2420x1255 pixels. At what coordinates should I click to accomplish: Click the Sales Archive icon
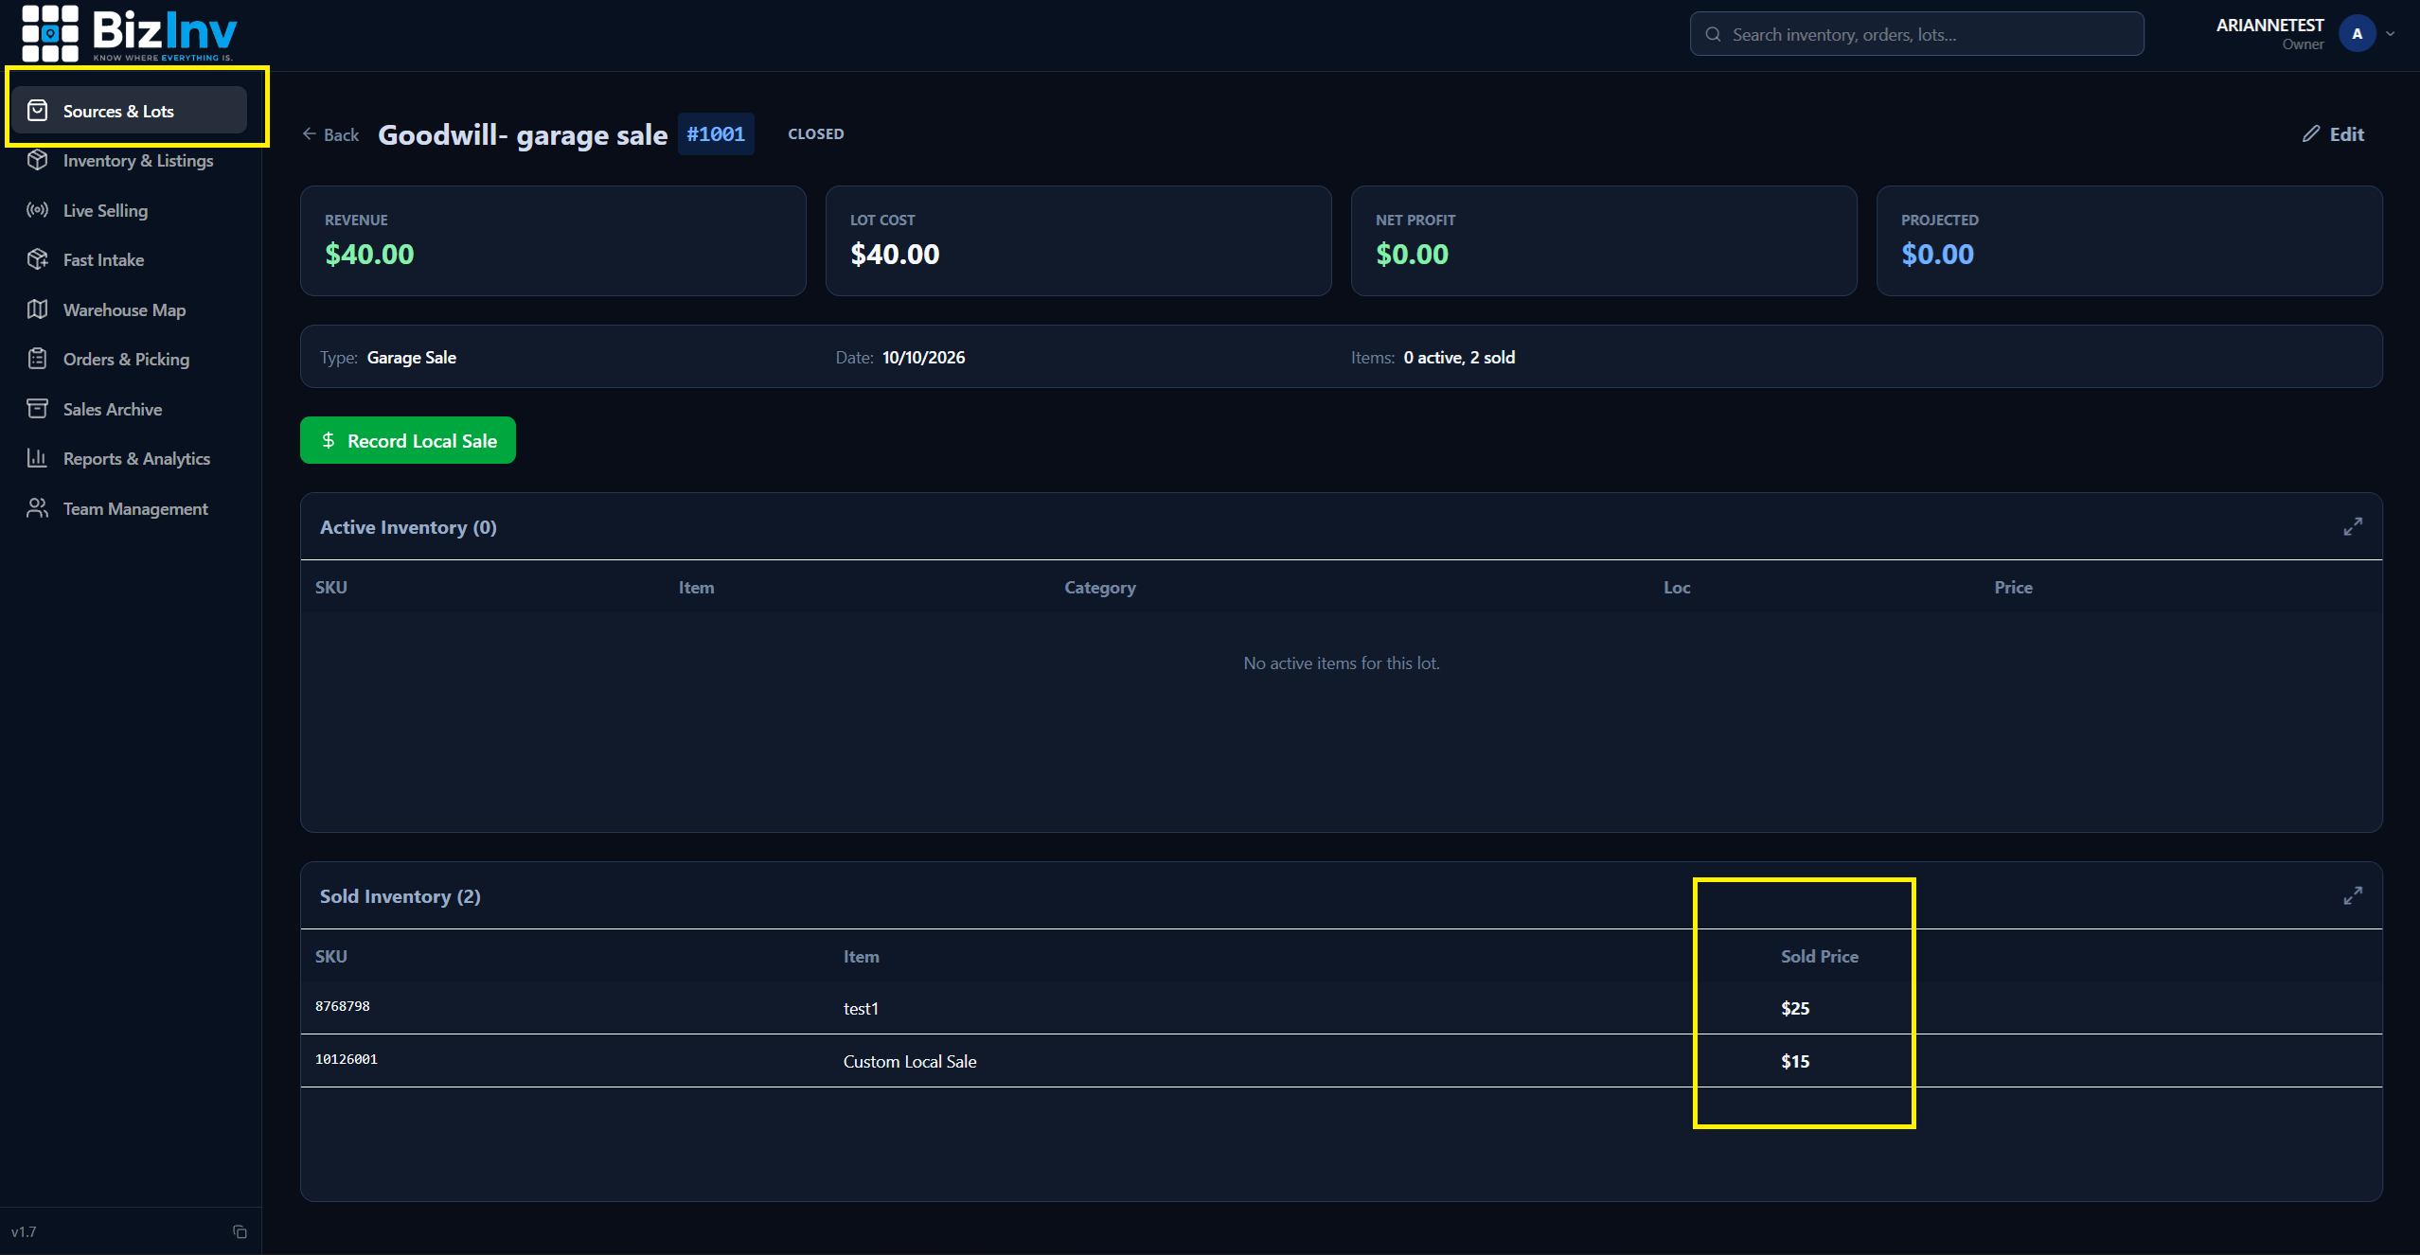click(38, 409)
